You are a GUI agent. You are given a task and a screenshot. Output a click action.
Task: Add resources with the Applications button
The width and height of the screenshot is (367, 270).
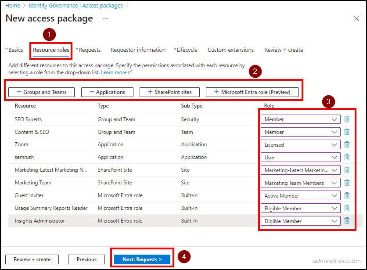pyautogui.click(x=107, y=92)
